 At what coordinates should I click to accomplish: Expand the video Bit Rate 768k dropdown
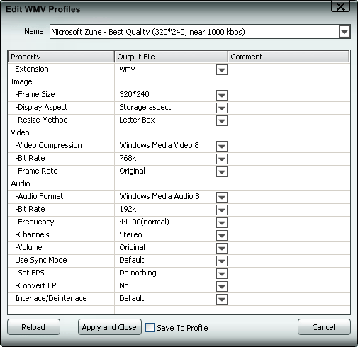(222, 159)
